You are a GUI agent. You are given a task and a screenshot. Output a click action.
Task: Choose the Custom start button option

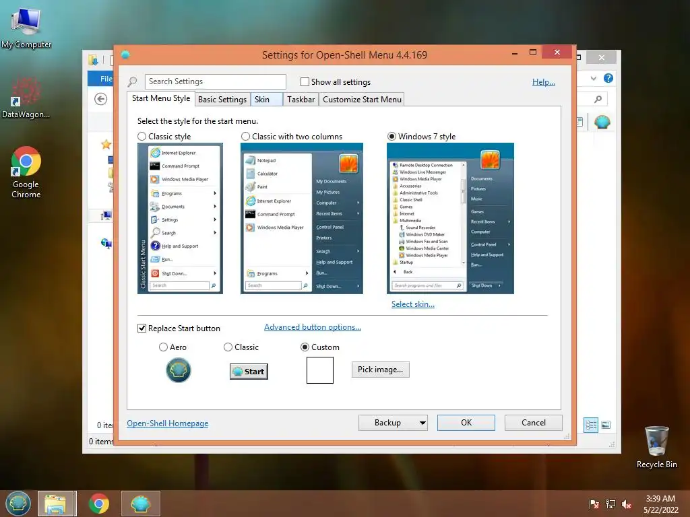tap(305, 347)
